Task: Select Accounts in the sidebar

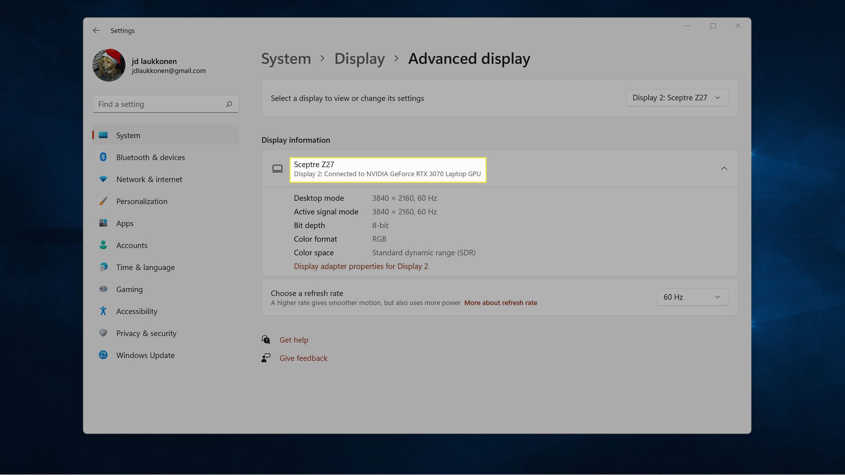Action: pos(166,245)
